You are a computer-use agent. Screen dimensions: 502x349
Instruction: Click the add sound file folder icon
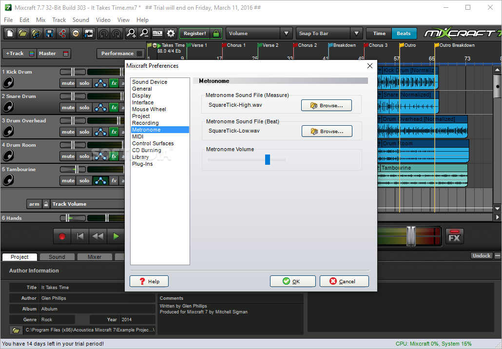[36, 33]
